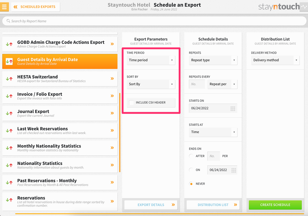Click the Ends On date field 06/24/2022
Screen dimensions: 308x216
click(222, 170)
